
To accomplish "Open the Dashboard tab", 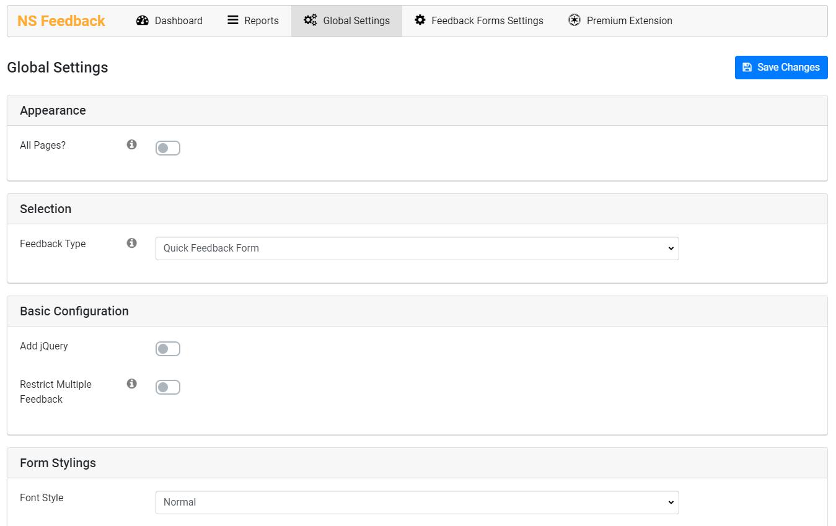I will 169,21.
